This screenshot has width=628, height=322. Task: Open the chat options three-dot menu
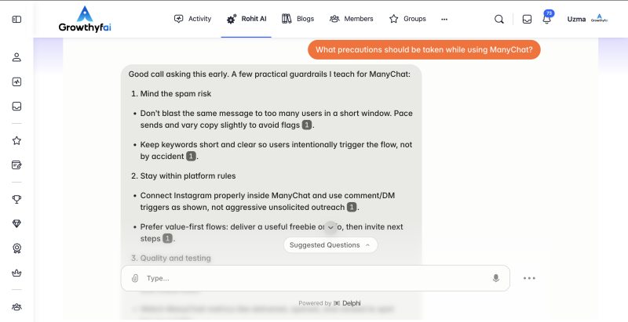(x=529, y=278)
